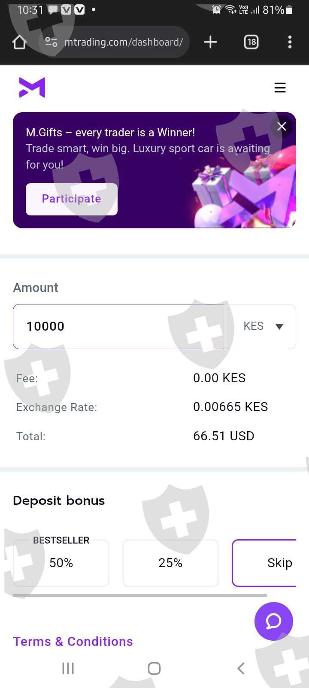
Task: Tap the MTrading logo
Action: [32, 88]
